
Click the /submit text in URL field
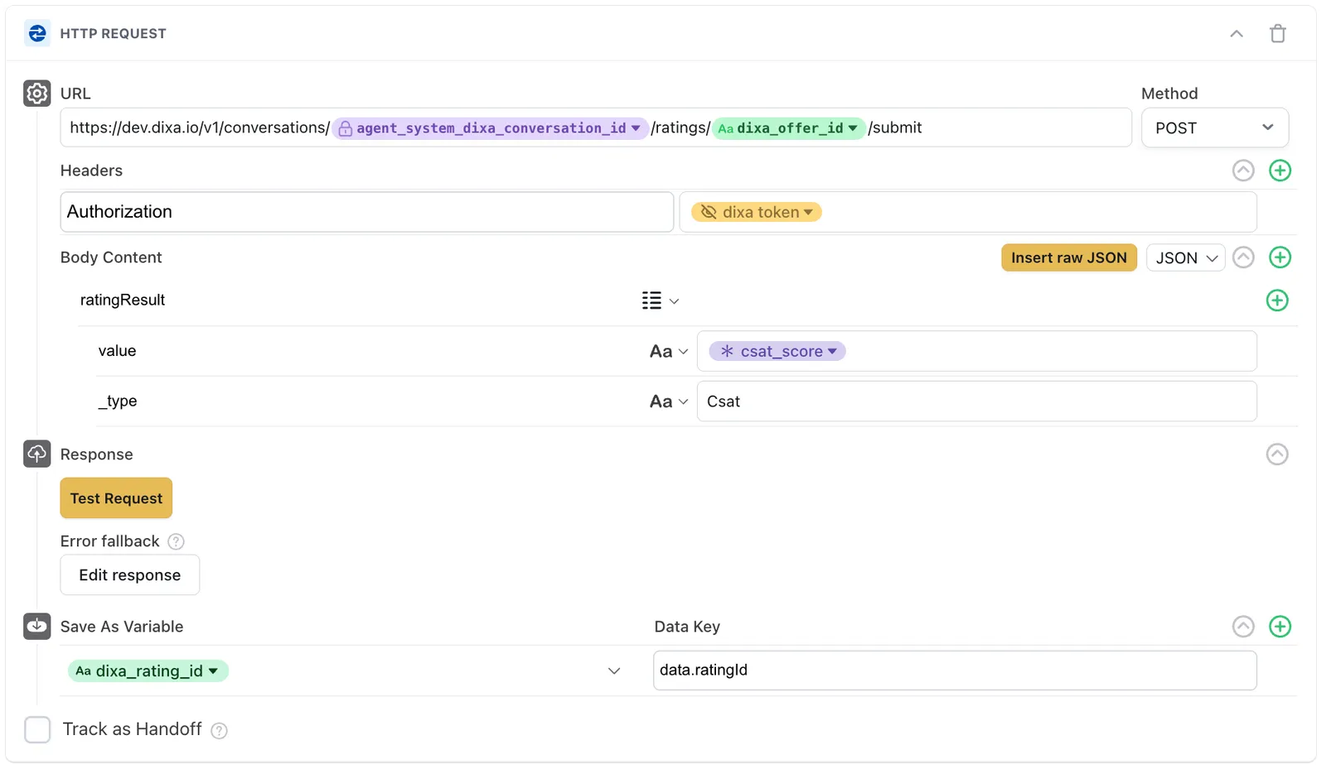click(895, 127)
